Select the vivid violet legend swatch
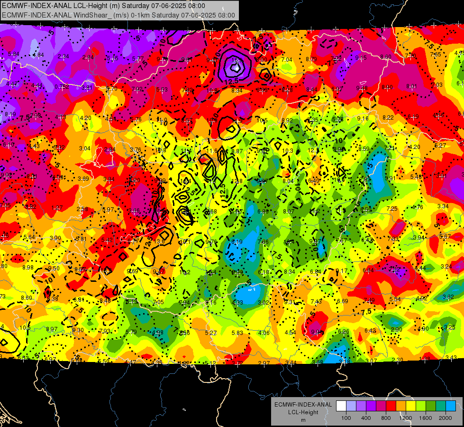This screenshot has height=427, width=464. [371, 406]
